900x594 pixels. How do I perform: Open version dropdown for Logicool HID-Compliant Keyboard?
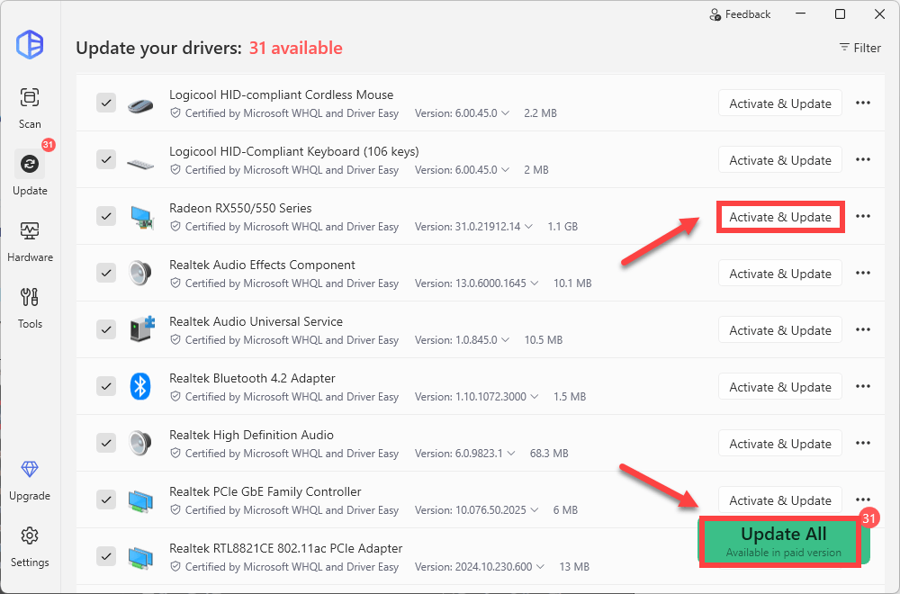(505, 170)
